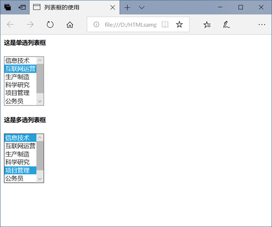This screenshot has width=272, height=227.
Task: Click the up arrow of multi-select list scrollbar
Action: pos(40,138)
